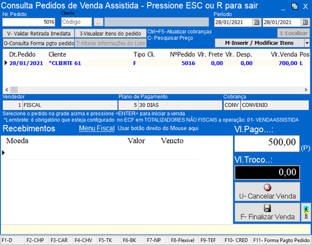Click the Ctrl+F5- Atualizar cobranças text
Image resolution: width=312 pixels, height=245 pixels.
tap(179, 31)
